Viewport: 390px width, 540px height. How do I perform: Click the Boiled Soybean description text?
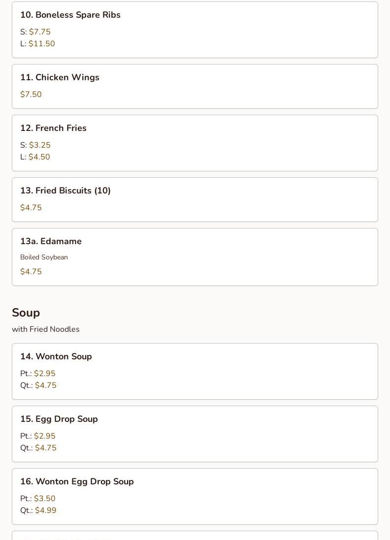click(44, 257)
